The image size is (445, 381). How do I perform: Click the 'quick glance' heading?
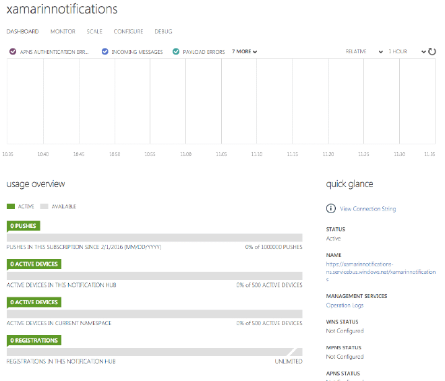349,184
